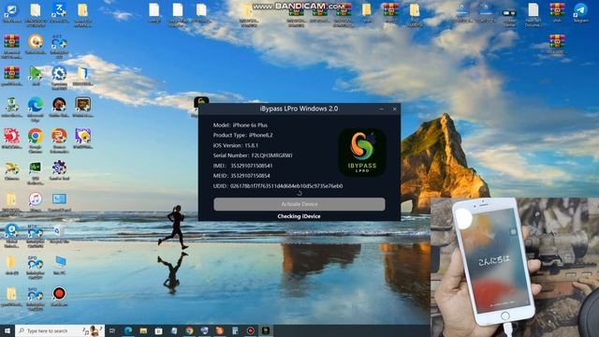Open the iBypass desktop shortcut behind the dialog
The height and width of the screenshot is (337, 599).
click(201, 102)
